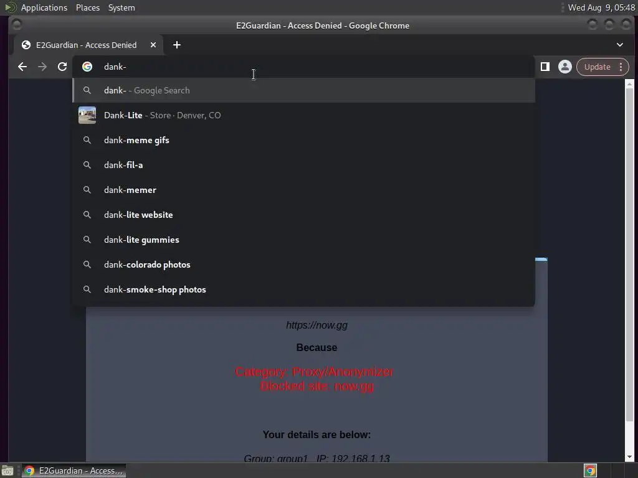Go back using the browser back arrow
The width and height of the screenshot is (638, 478).
tap(22, 67)
